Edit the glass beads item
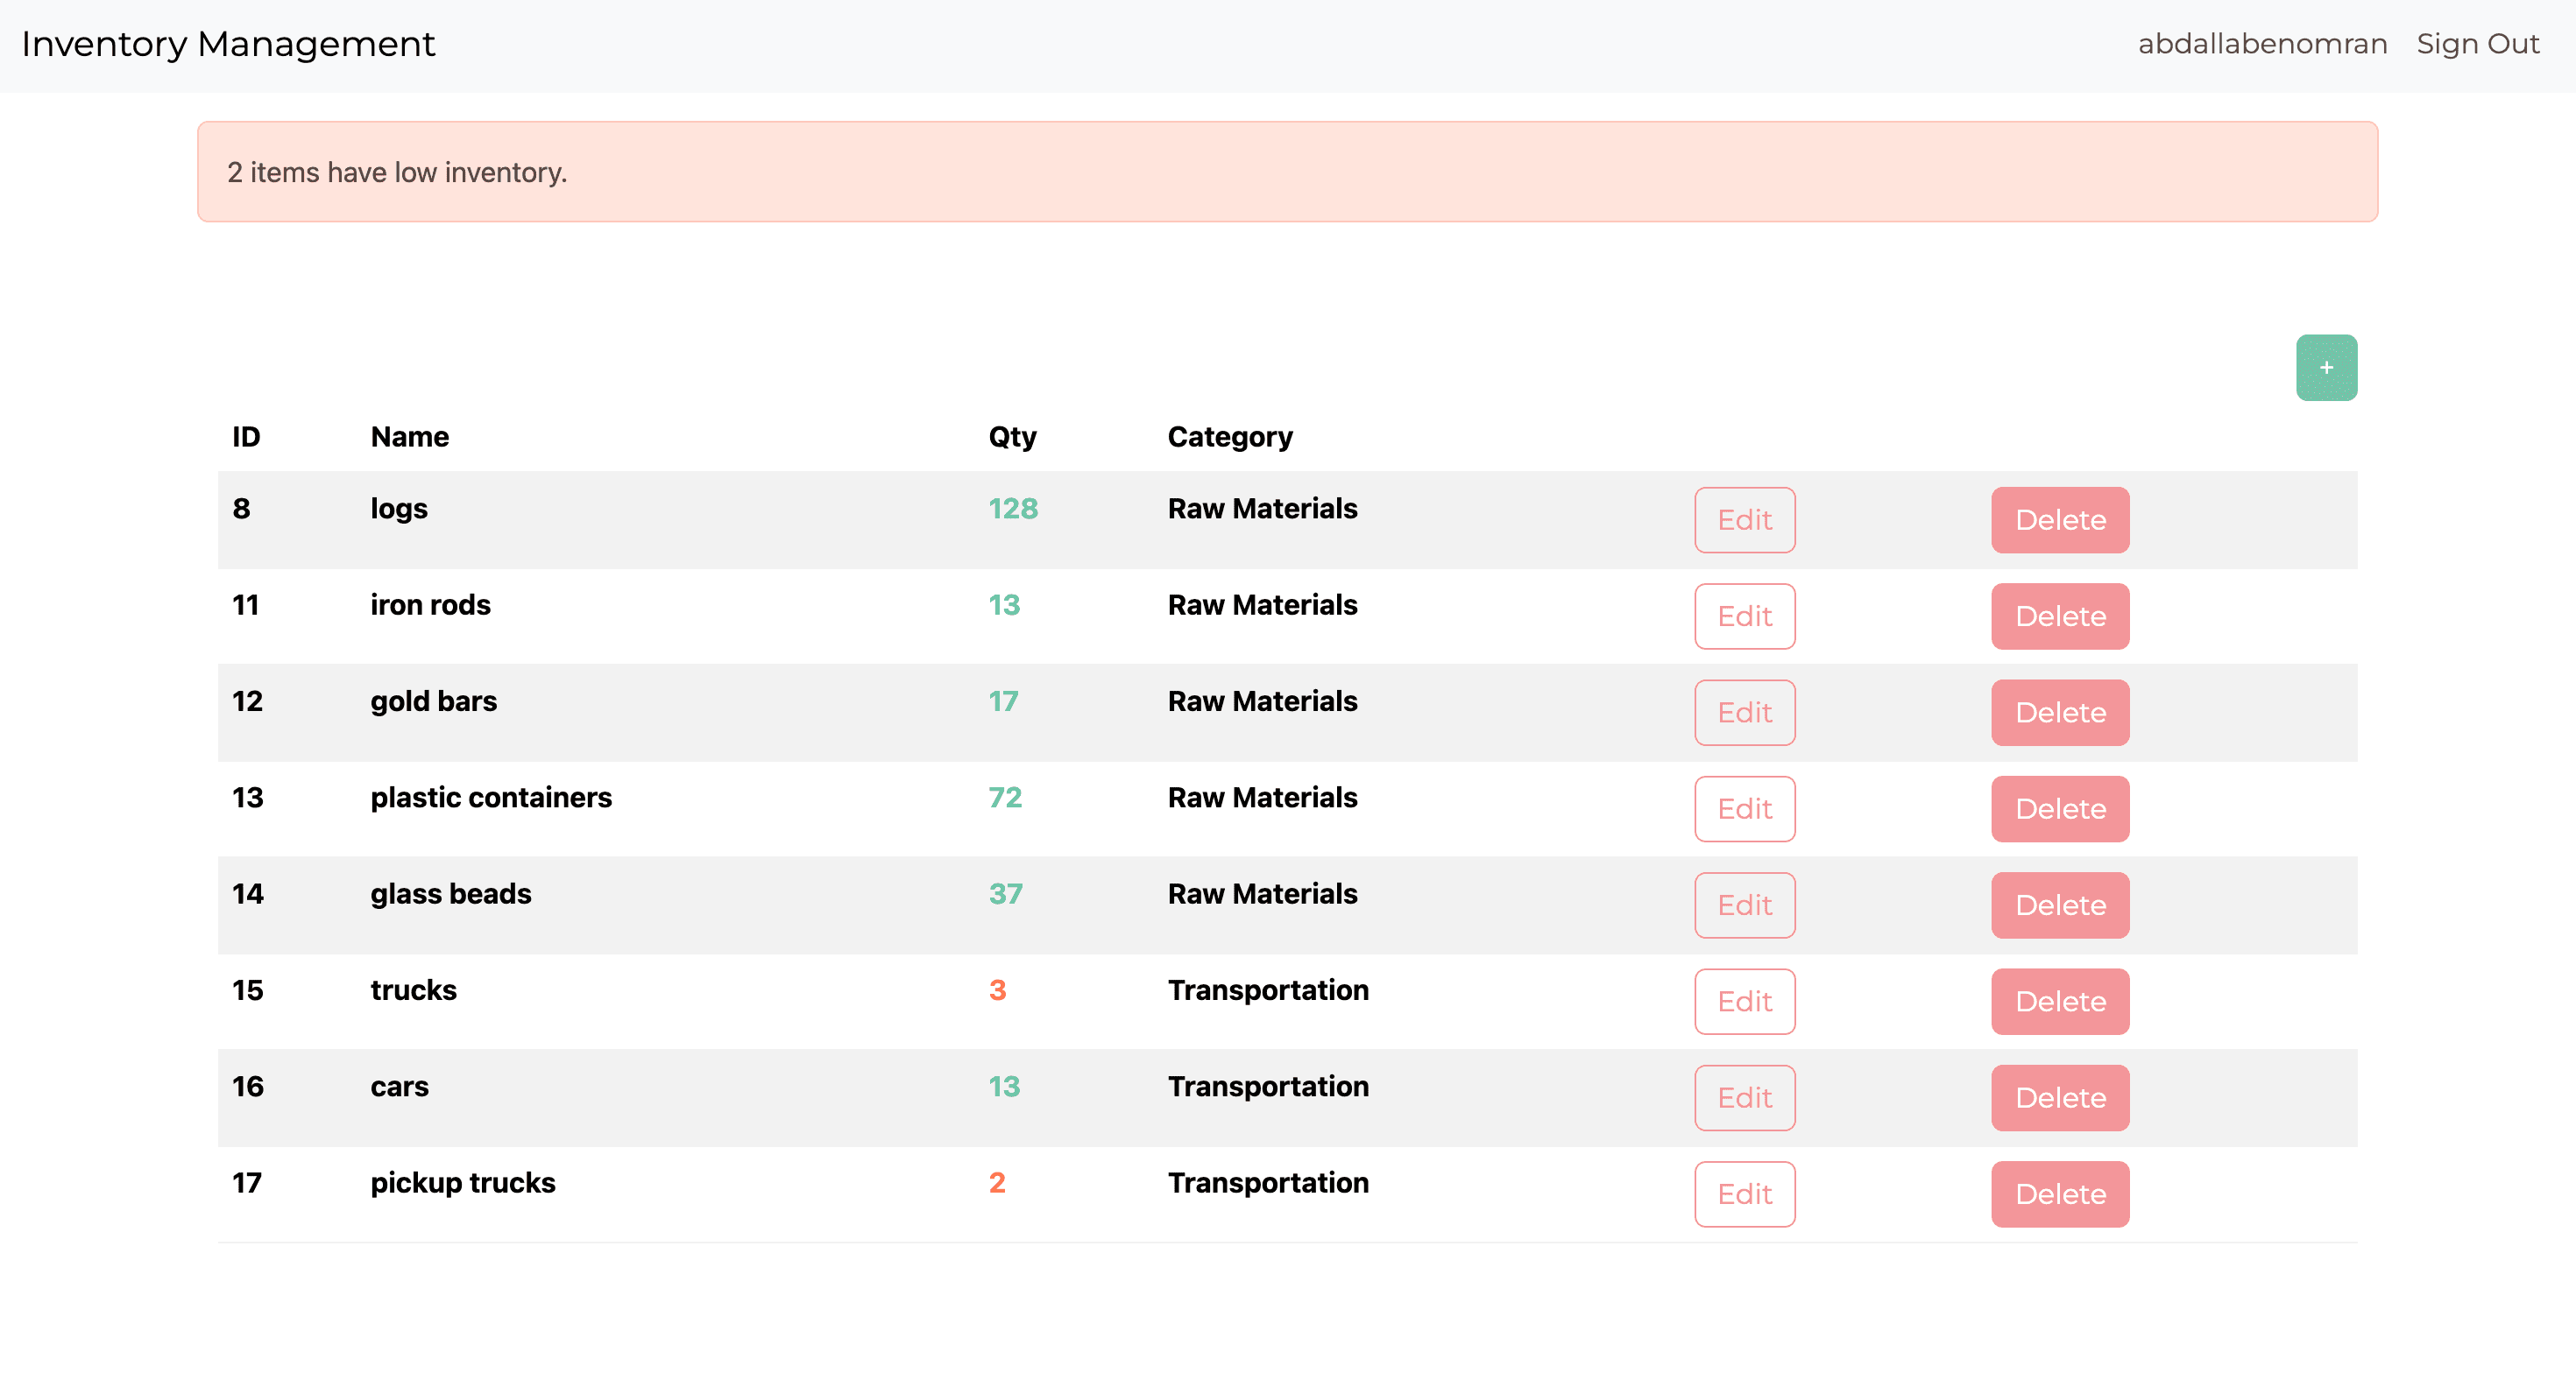The height and width of the screenshot is (1380, 2576). coord(1744,905)
